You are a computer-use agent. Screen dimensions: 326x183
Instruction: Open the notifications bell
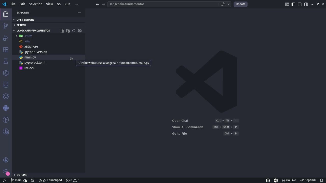[x=321, y=180]
